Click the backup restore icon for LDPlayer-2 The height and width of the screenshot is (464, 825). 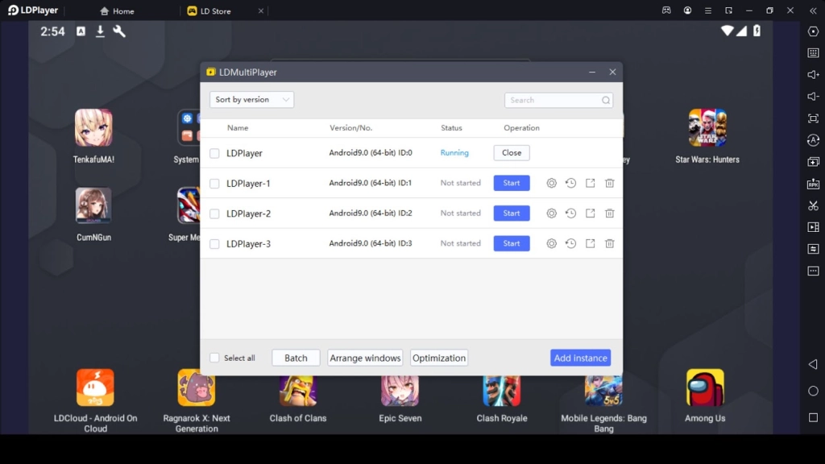tap(570, 213)
